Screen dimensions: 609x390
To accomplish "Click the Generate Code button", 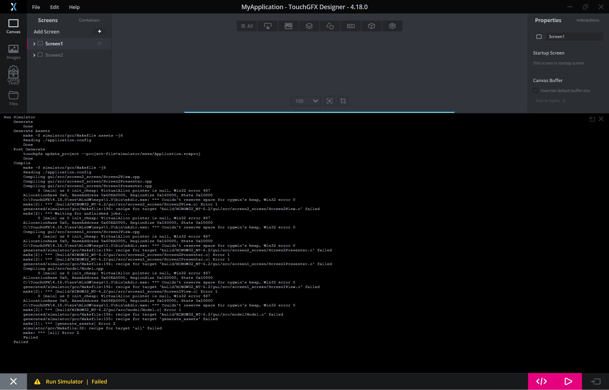I will tap(541, 381).
